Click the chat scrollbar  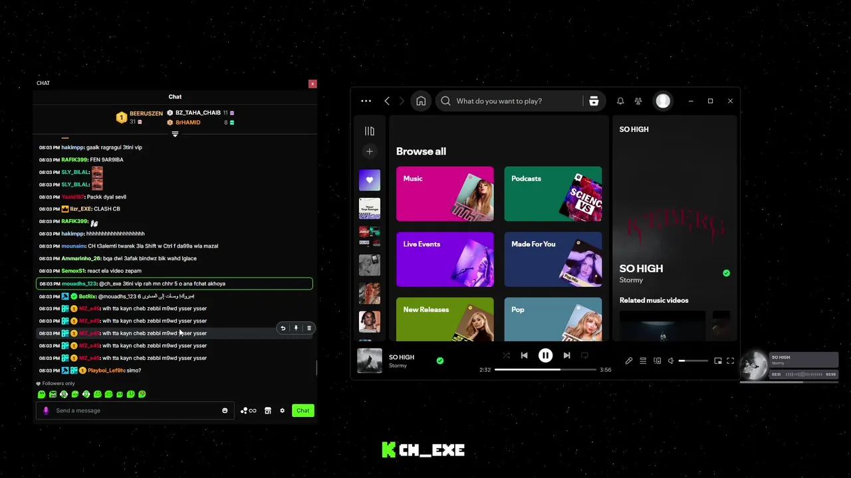pyautogui.click(x=316, y=368)
